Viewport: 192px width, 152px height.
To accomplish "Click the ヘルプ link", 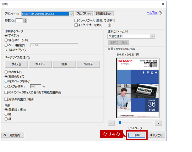I will [x=152, y=13].
